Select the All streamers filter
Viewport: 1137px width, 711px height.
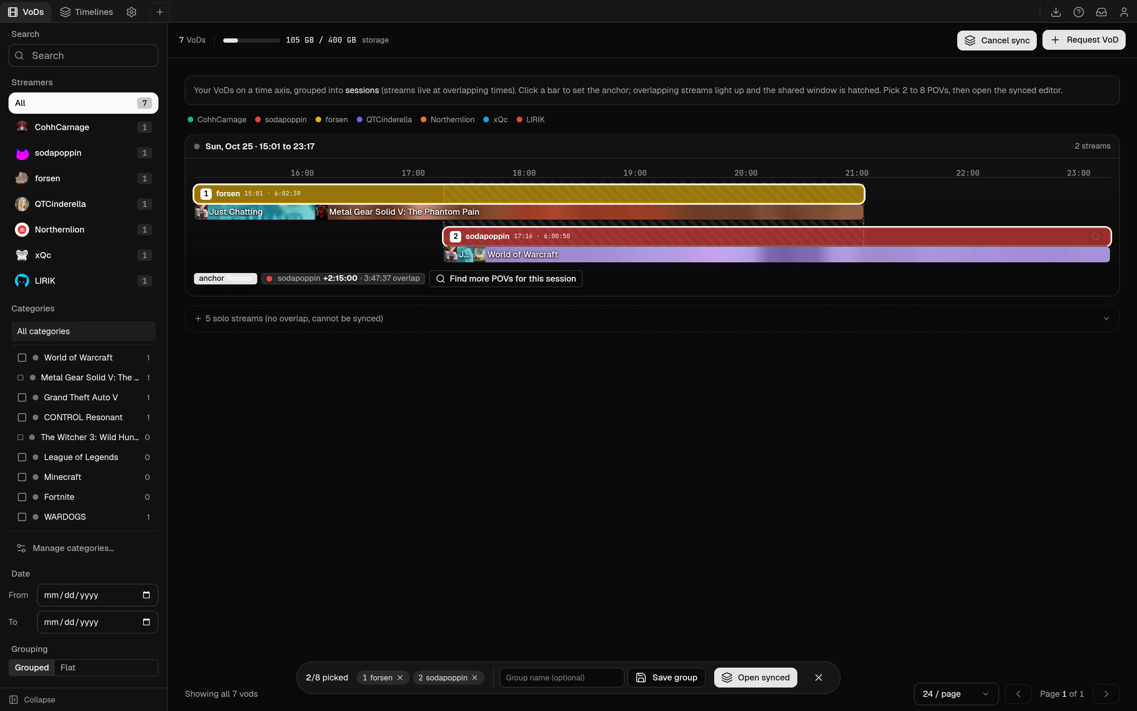click(83, 103)
